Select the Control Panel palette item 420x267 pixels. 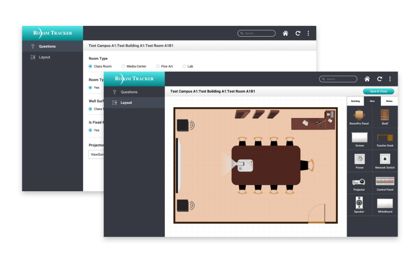pos(385,184)
